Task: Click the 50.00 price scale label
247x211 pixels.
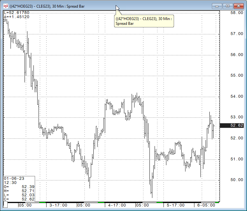Action: [236, 180]
